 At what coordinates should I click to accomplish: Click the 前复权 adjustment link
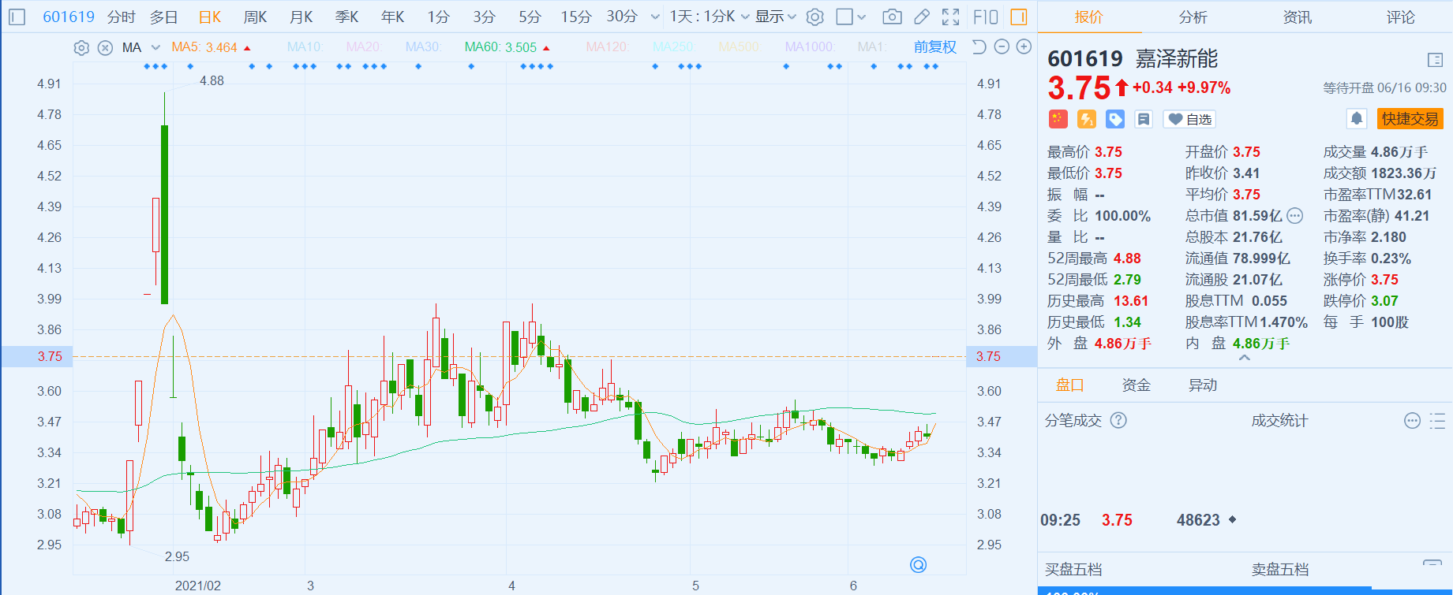click(x=934, y=47)
